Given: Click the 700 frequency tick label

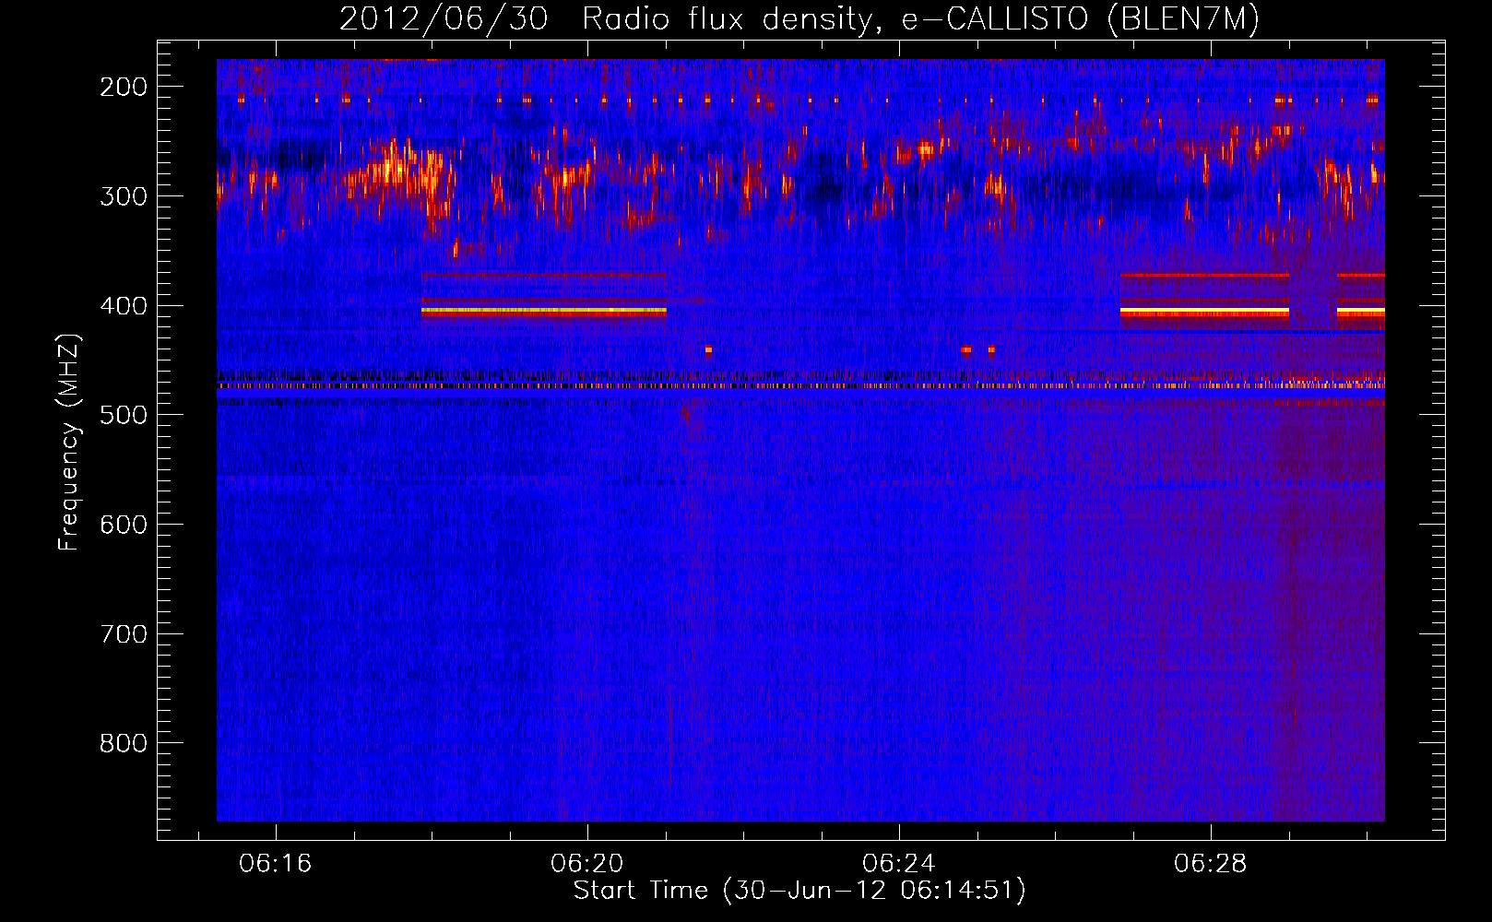Looking at the screenshot, I should [124, 634].
